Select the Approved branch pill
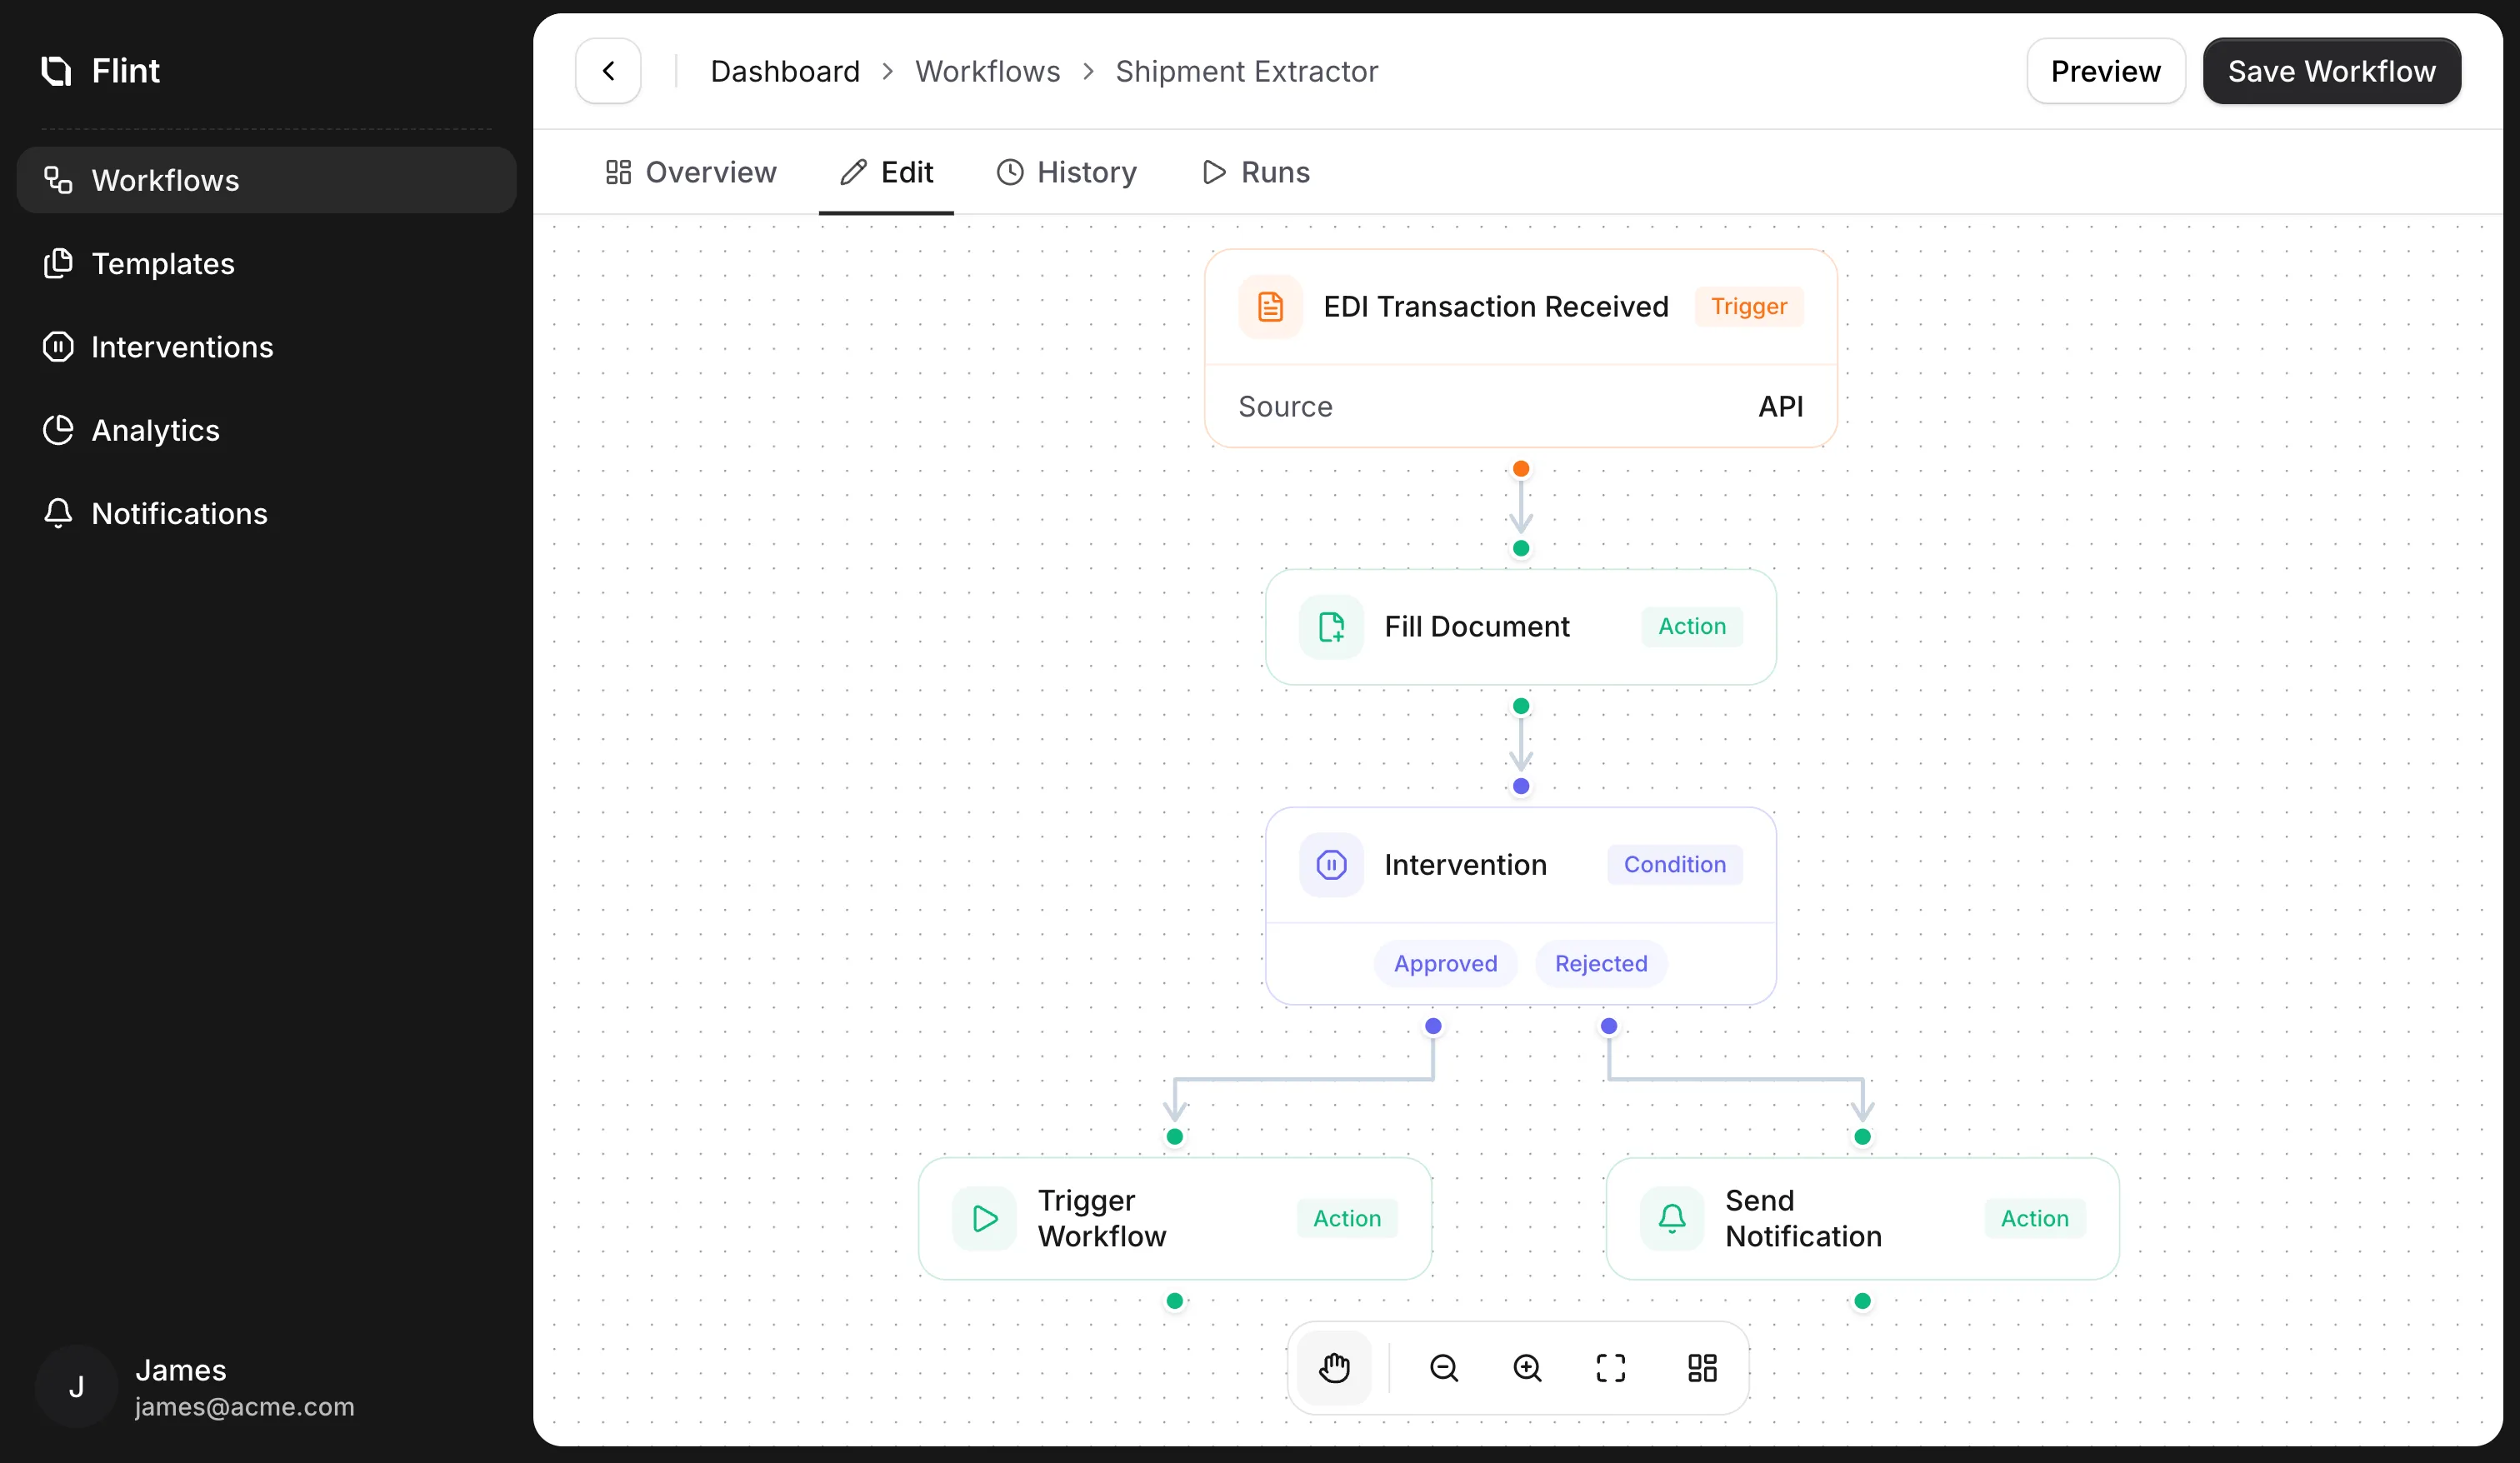The height and width of the screenshot is (1463, 2520). [1445, 963]
